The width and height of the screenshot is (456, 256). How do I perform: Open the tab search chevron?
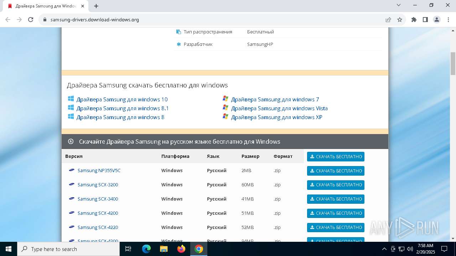(x=399, y=5)
